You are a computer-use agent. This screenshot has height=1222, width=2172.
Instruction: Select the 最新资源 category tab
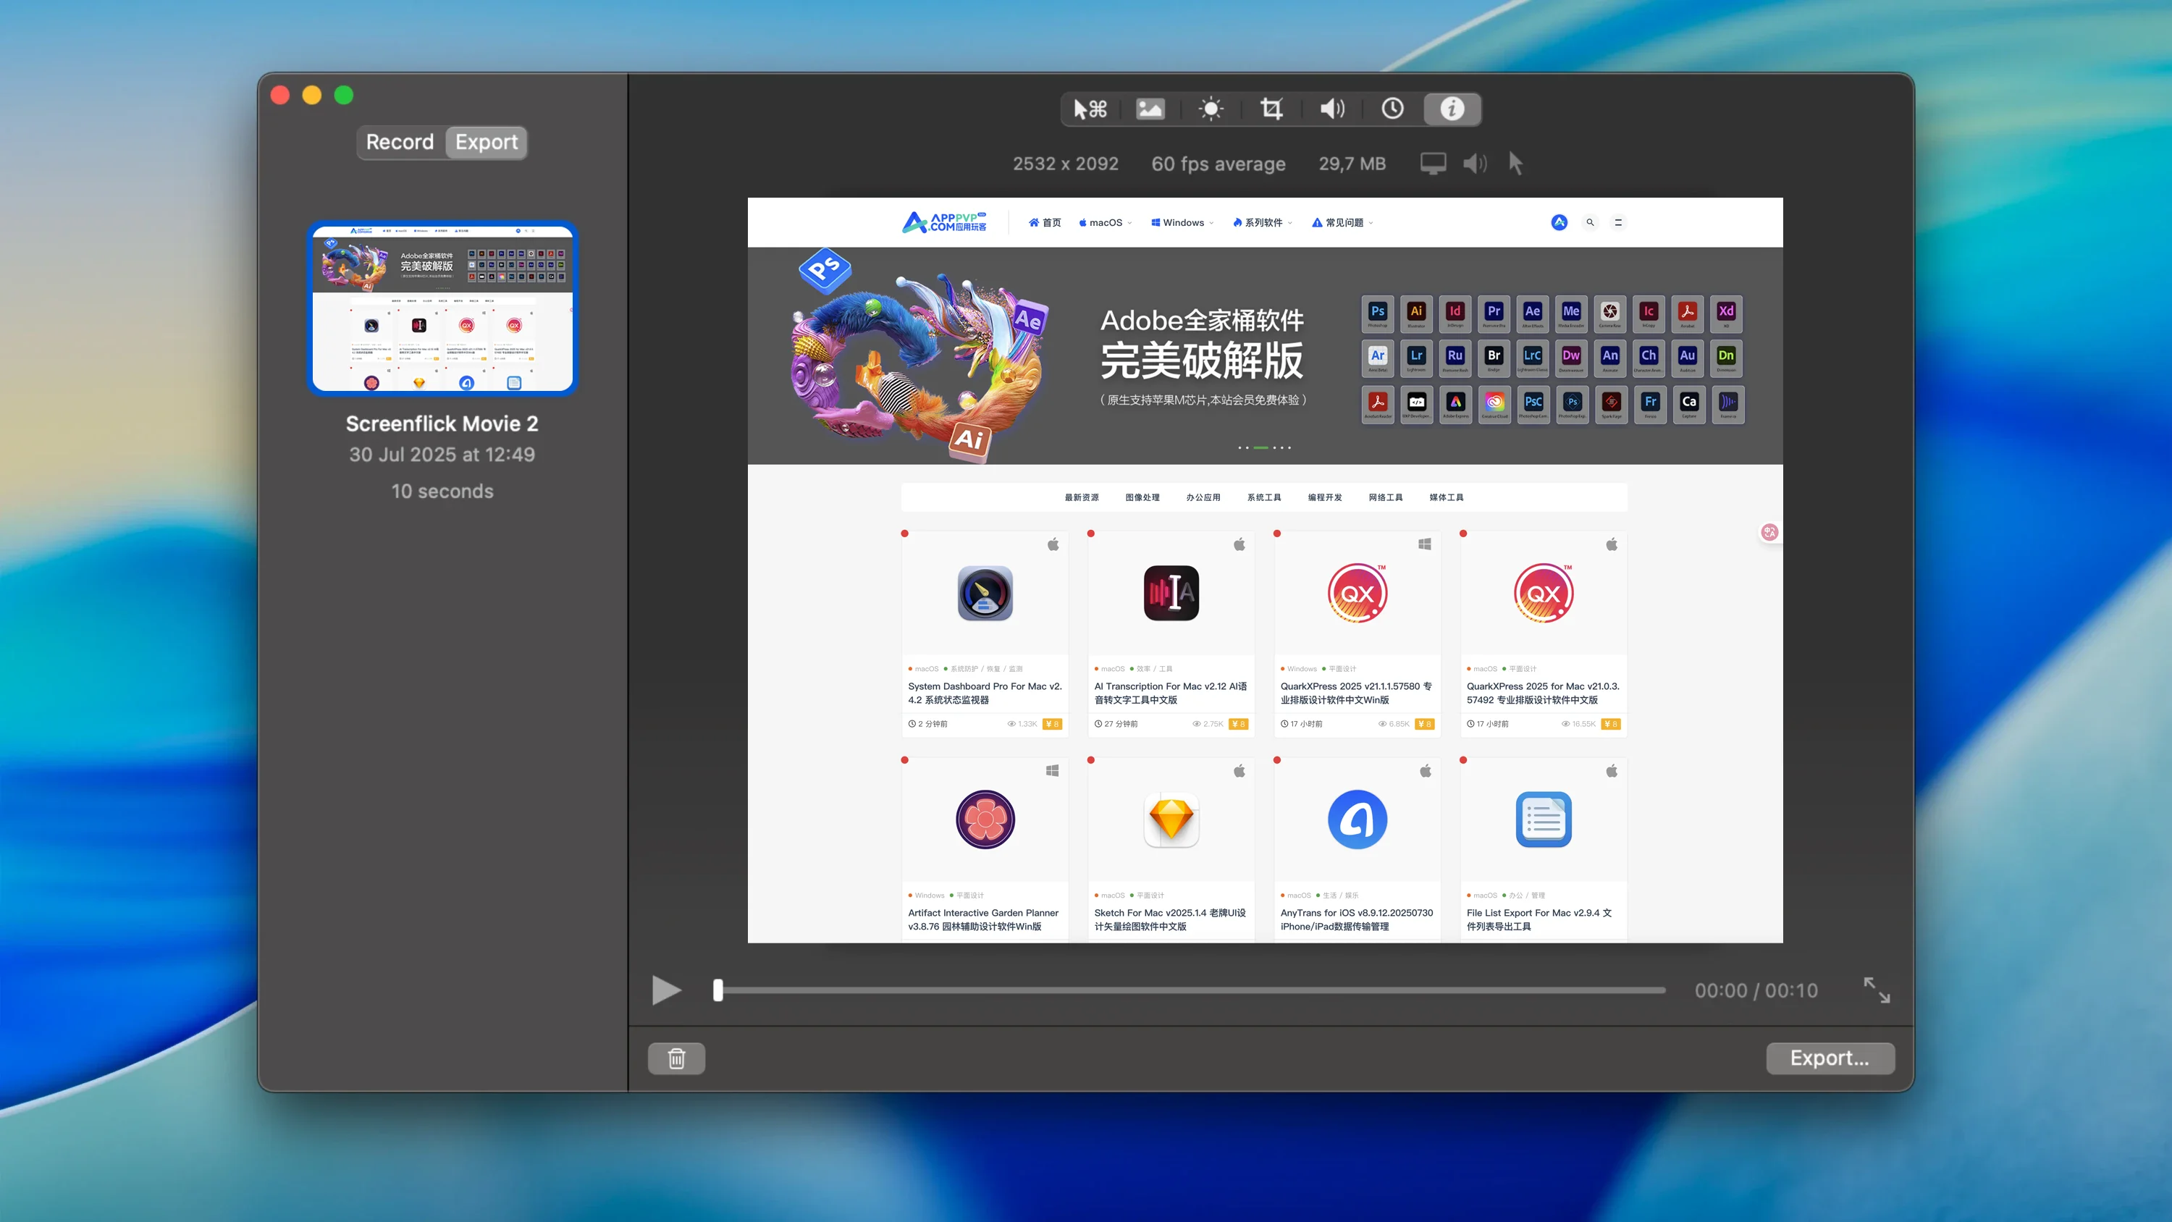click(1081, 497)
